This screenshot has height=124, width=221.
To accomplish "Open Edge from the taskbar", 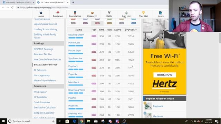I will coord(74,121).
